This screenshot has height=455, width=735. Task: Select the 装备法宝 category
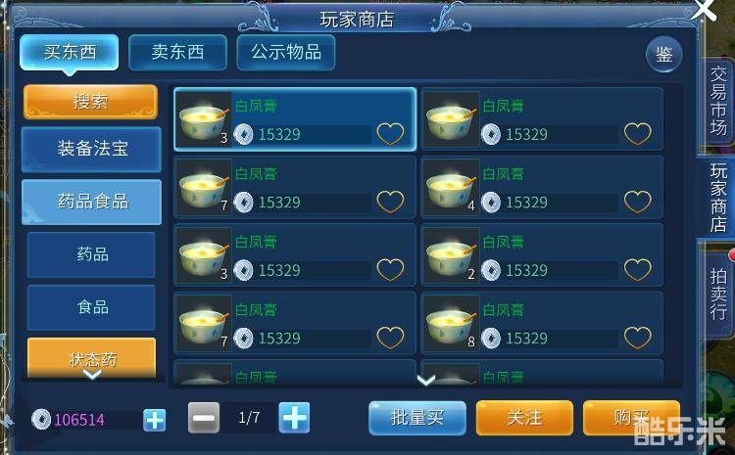tap(92, 149)
